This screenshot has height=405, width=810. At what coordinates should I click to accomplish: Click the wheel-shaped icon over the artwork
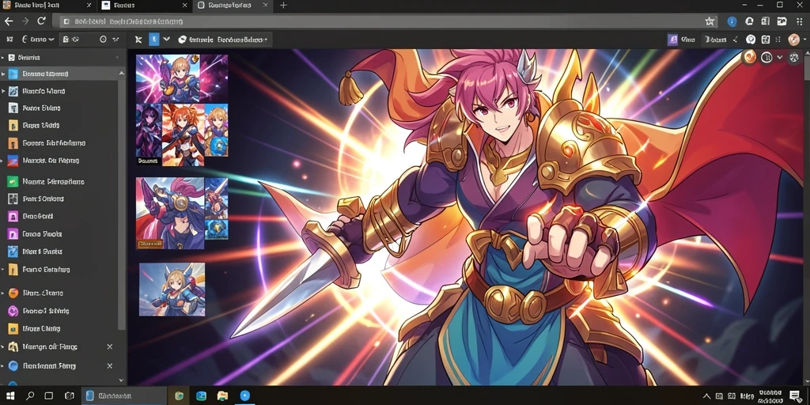pos(794,57)
